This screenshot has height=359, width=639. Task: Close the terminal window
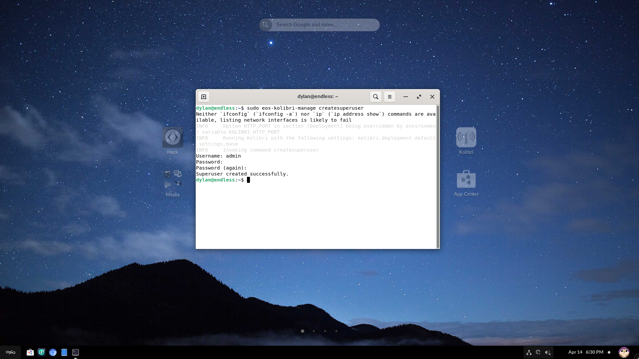[432, 97]
